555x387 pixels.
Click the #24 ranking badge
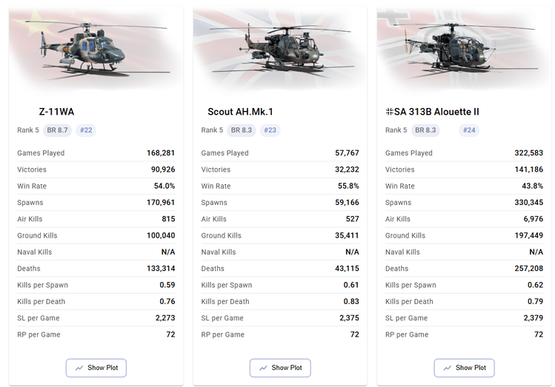click(x=468, y=130)
